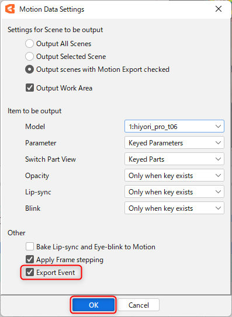232x317 pixels.
Task: Uncheck Apply Frame stepping
Action: click(x=30, y=260)
